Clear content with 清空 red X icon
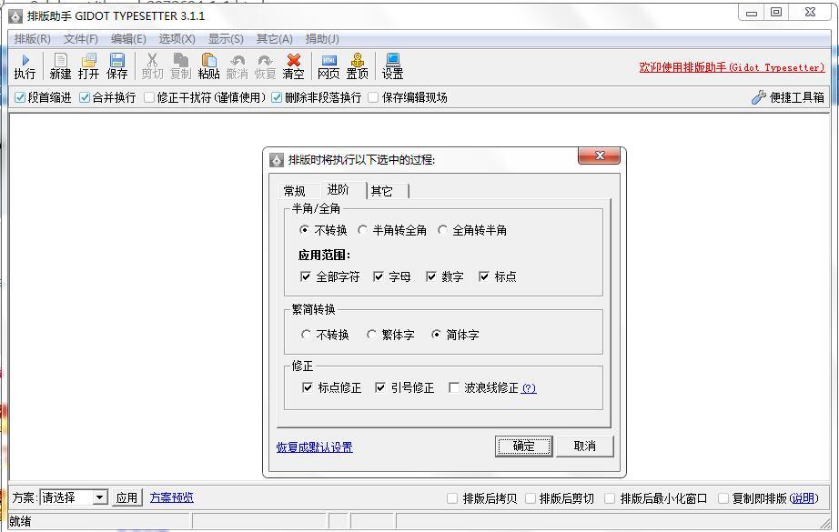Screen dimensions: 839x532 (x=293, y=66)
